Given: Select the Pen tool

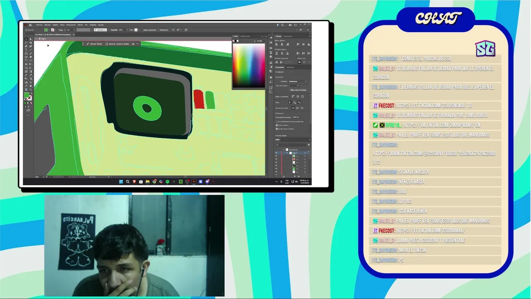Looking at the screenshot, I should 26,46.
